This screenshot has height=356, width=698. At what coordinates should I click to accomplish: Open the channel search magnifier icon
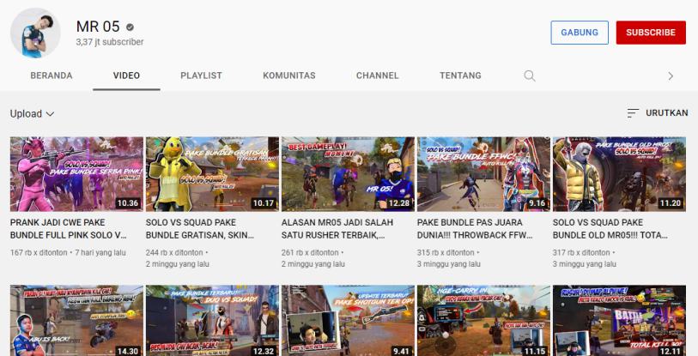tap(529, 75)
